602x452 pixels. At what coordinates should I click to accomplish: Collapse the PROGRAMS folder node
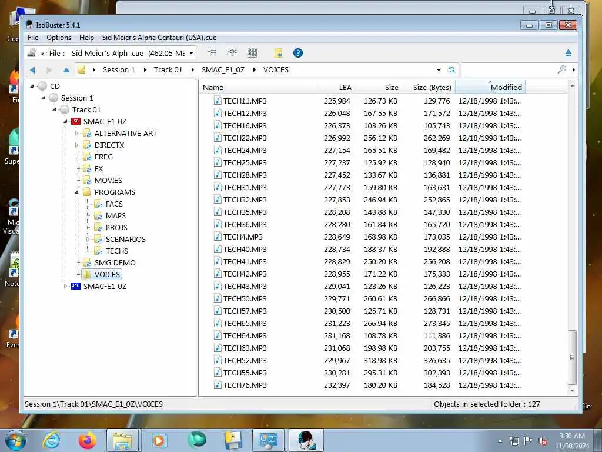coord(76,192)
